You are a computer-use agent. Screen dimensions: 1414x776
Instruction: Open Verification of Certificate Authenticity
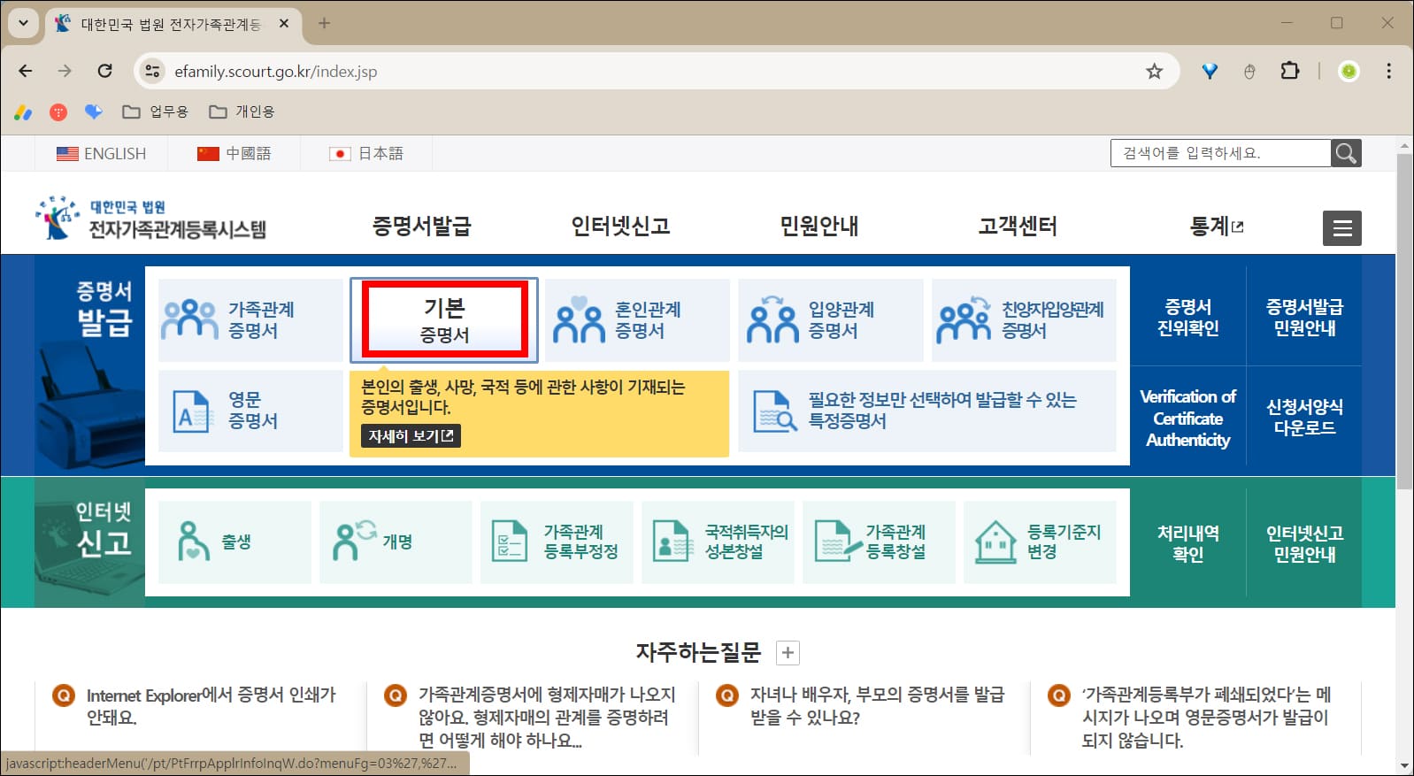tap(1187, 418)
